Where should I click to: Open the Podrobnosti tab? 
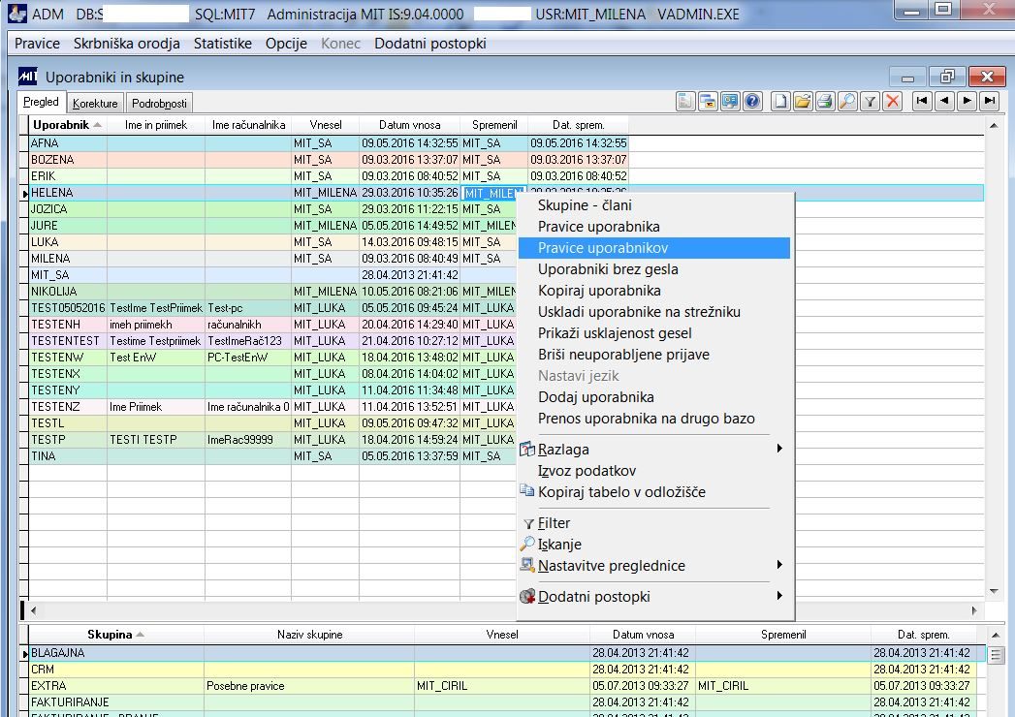tap(160, 104)
